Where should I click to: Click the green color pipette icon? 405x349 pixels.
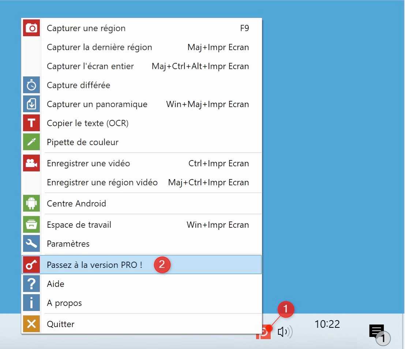click(31, 142)
